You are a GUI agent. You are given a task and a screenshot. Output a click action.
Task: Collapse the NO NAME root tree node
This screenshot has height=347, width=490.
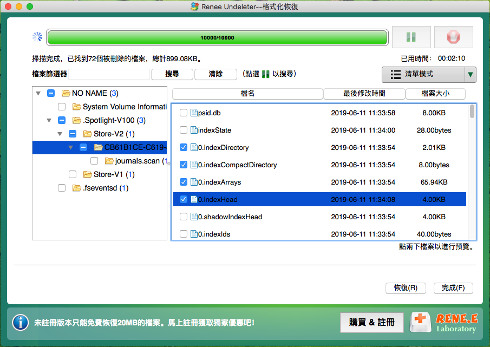point(38,93)
